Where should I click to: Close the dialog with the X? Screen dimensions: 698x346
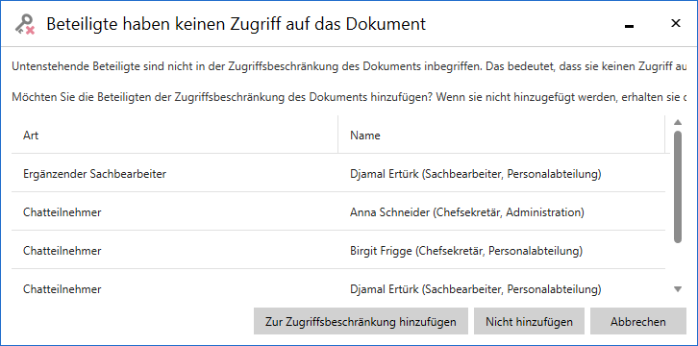tap(675, 23)
